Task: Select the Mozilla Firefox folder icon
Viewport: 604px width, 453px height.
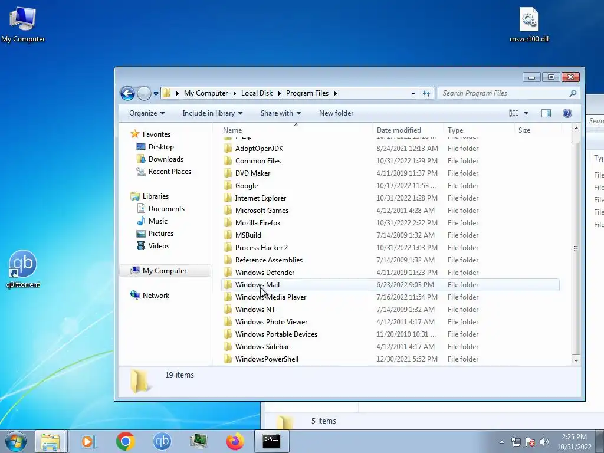Action: pyautogui.click(x=228, y=222)
